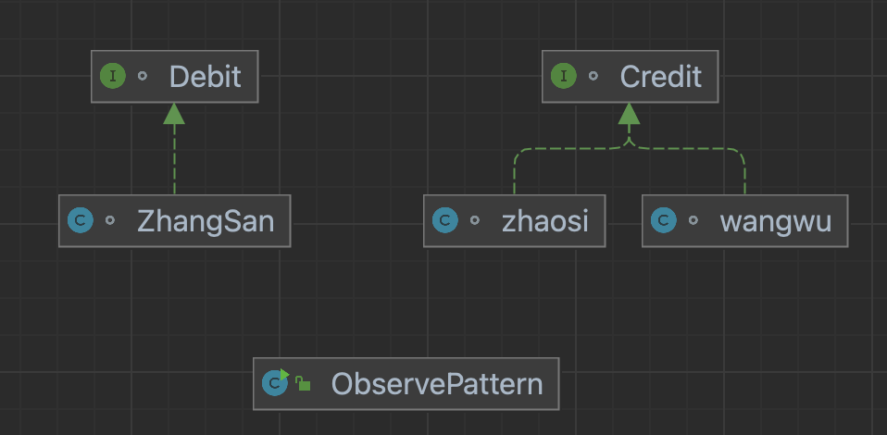
Task: Click the dashed implements arrow from ZhangSan to Debit
Action: (174, 157)
